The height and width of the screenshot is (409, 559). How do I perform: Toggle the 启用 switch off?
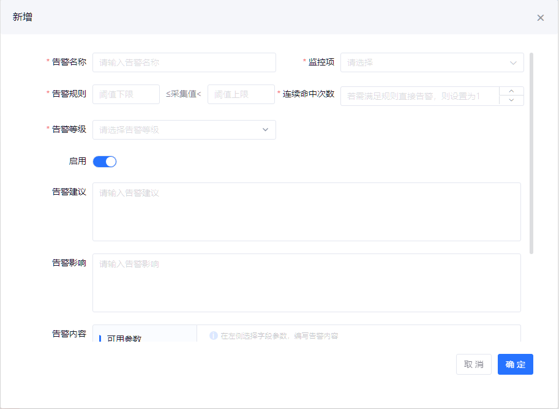coord(105,162)
